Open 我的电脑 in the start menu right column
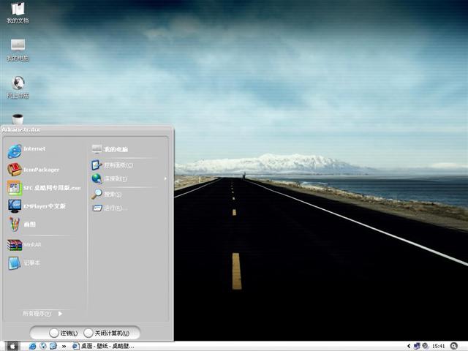 [x=110, y=149]
